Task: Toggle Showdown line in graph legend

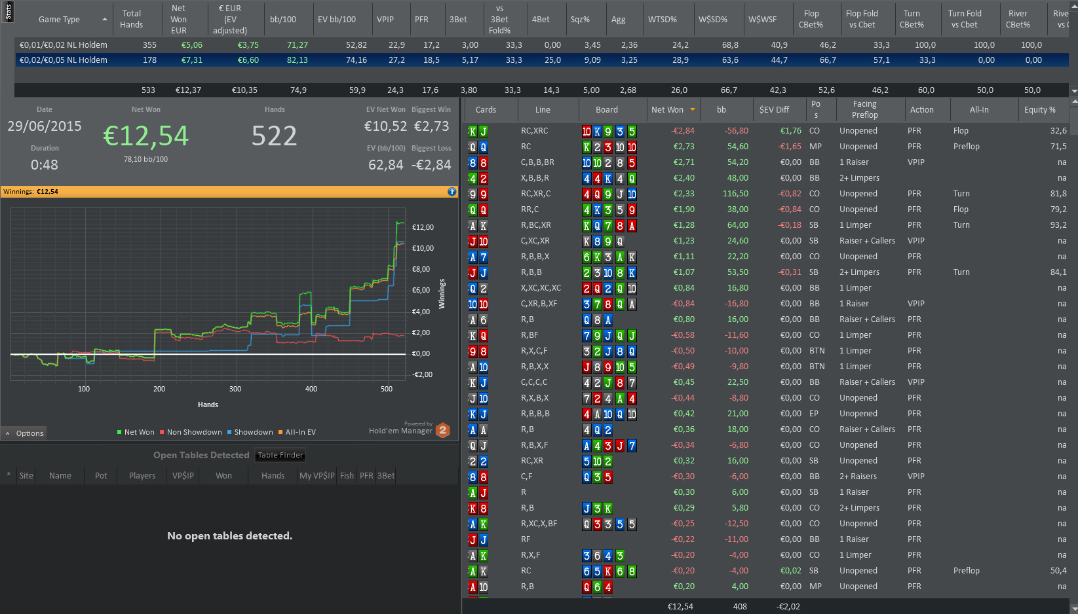Action: click(250, 432)
